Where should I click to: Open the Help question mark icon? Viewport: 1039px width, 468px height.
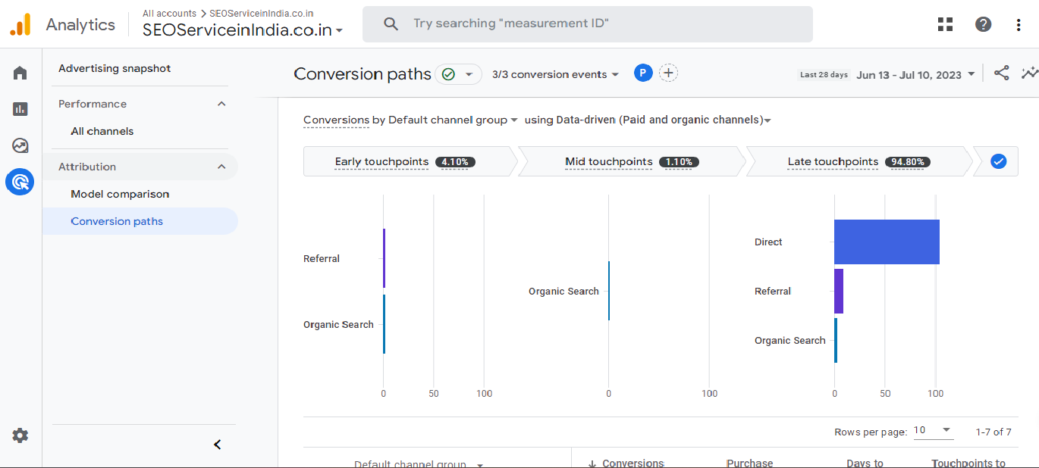[983, 24]
